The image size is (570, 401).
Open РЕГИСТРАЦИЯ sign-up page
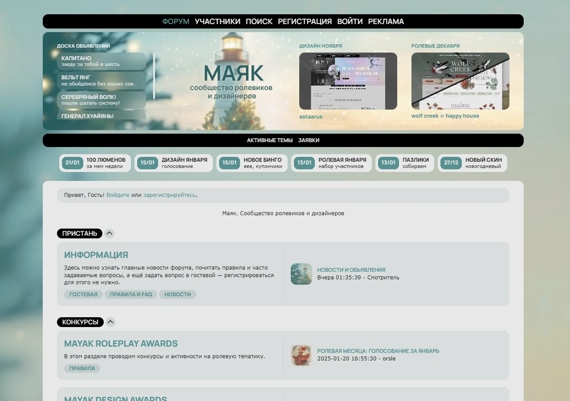coord(305,21)
